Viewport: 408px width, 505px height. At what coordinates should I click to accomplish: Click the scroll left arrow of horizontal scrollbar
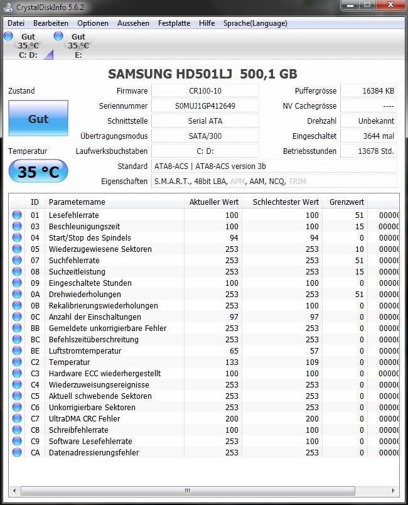click(x=14, y=491)
